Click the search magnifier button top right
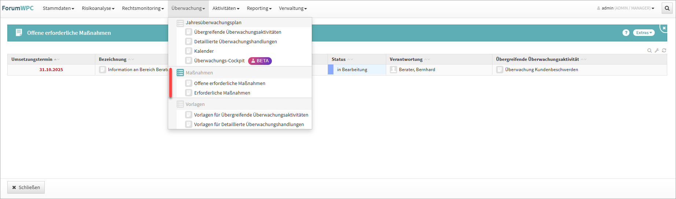 pyautogui.click(x=667, y=8)
